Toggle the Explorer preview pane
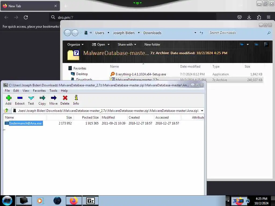275x206 pixels. coord(256,45)
